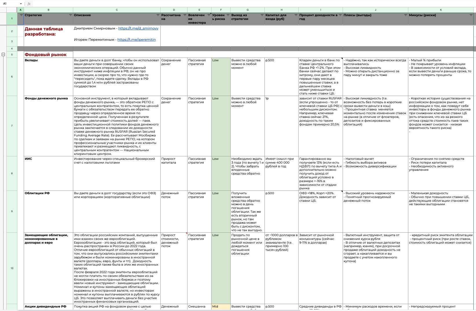The height and width of the screenshot is (311, 476).
Task: Select row 8 header
Action: pos(12,173)
